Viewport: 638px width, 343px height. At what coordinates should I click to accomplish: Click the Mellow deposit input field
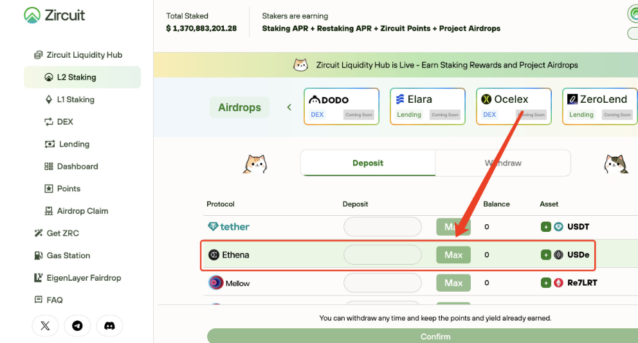pos(383,283)
